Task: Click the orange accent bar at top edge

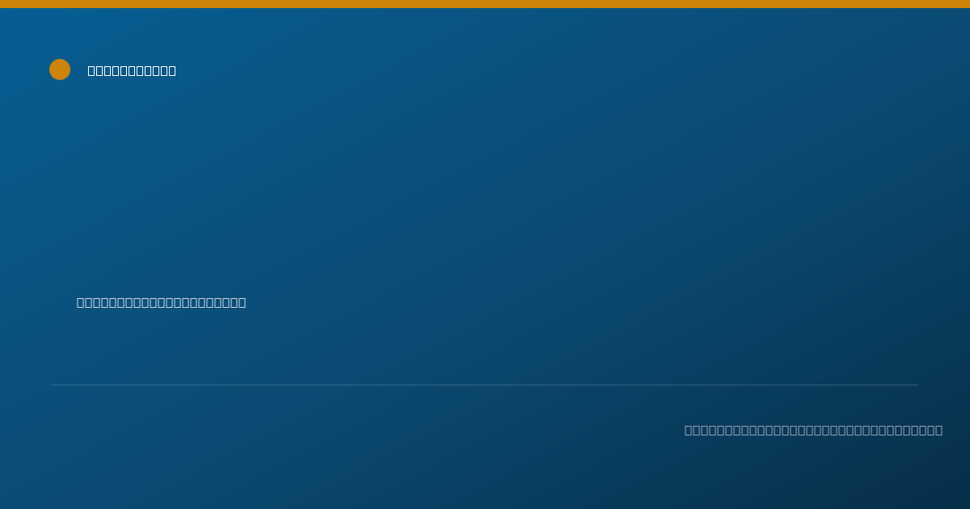Action: (485, 4)
